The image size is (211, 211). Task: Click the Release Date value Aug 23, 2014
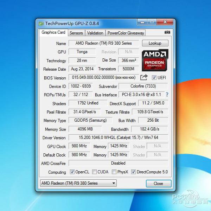tap(82, 69)
